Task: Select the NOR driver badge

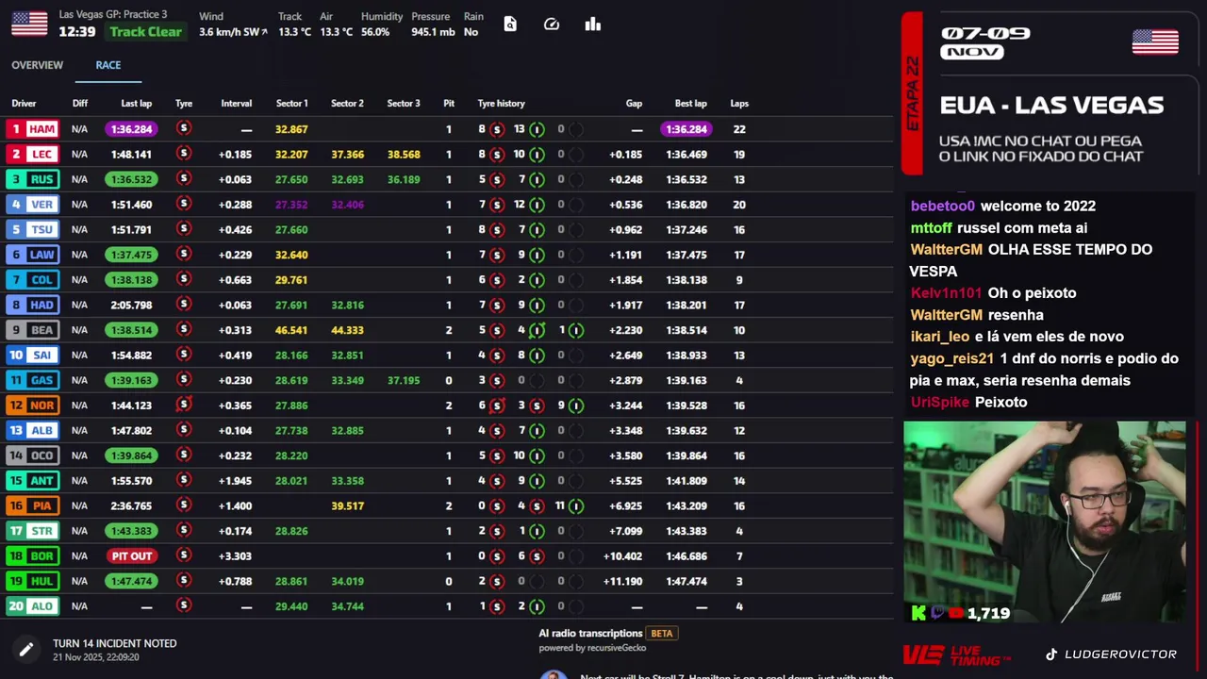Action: [x=33, y=405]
